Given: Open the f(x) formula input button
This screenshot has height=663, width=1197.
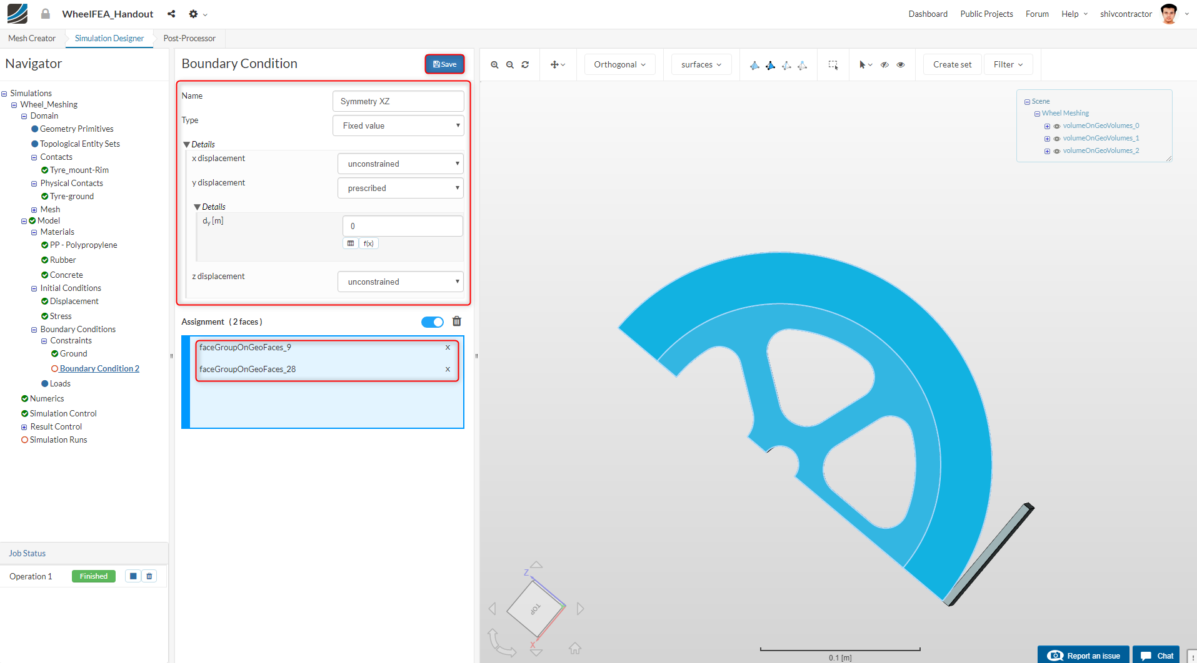Looking at the screenshot, I should point(369,243).
